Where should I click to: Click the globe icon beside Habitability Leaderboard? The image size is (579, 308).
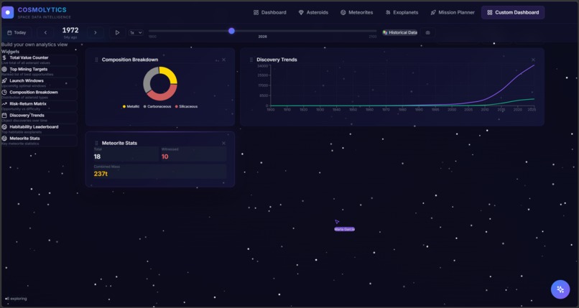[x=4, y=126]
